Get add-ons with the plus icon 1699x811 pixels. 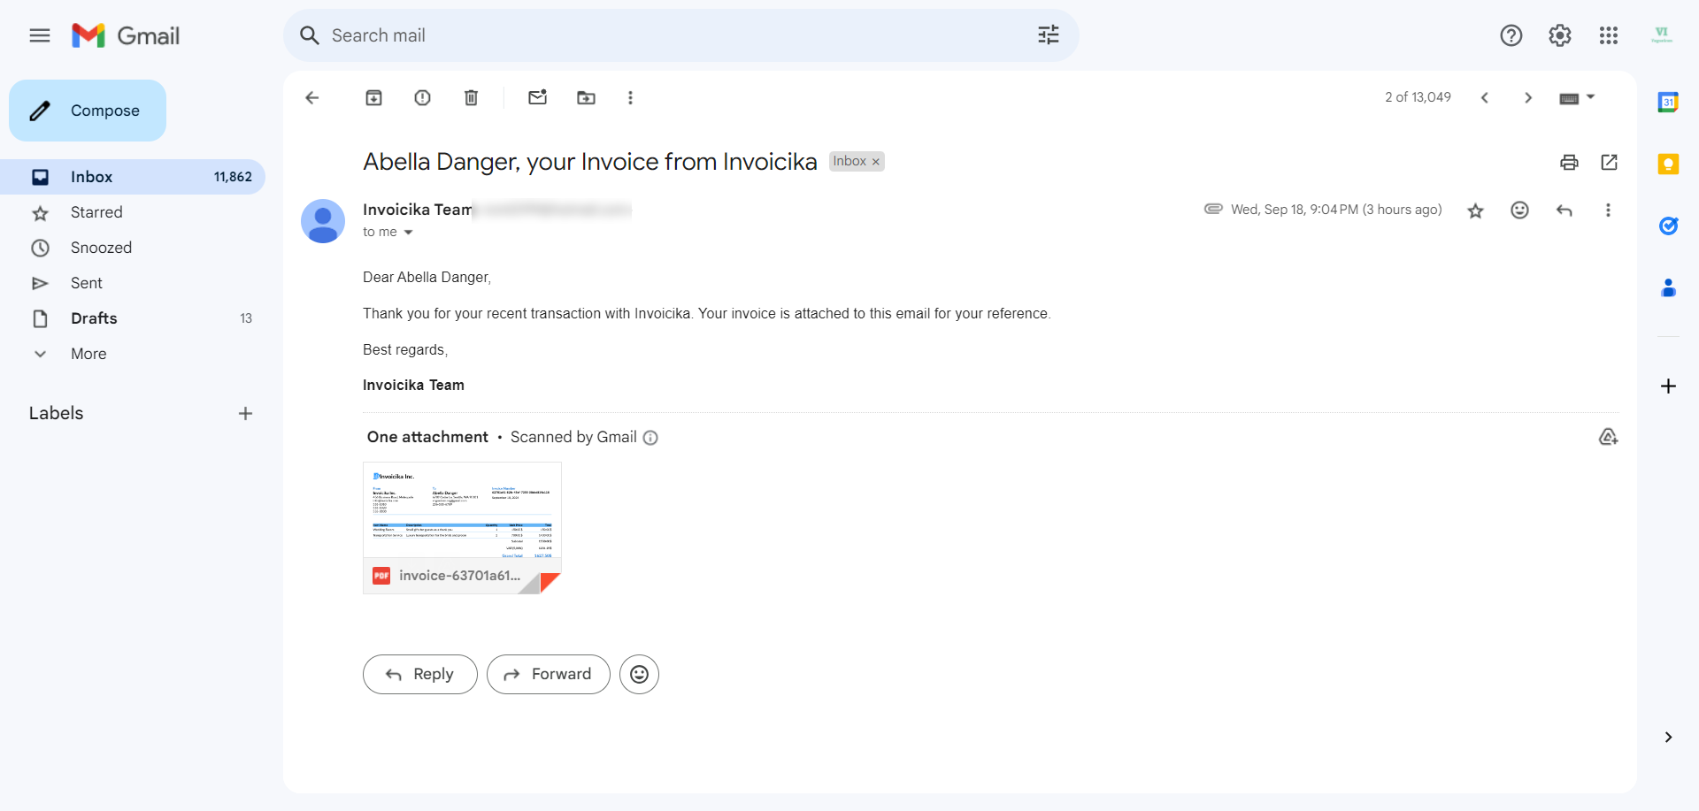[x=1668, y=386]
